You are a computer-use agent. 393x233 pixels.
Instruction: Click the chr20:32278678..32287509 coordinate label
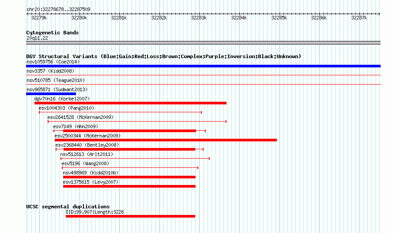point(58,9)
